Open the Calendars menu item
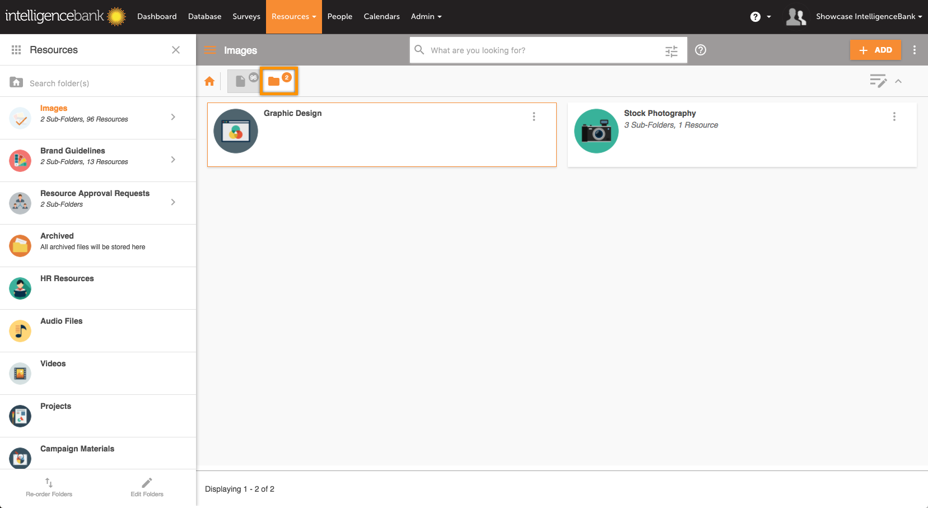928x508 pixels. pos(382,17)
